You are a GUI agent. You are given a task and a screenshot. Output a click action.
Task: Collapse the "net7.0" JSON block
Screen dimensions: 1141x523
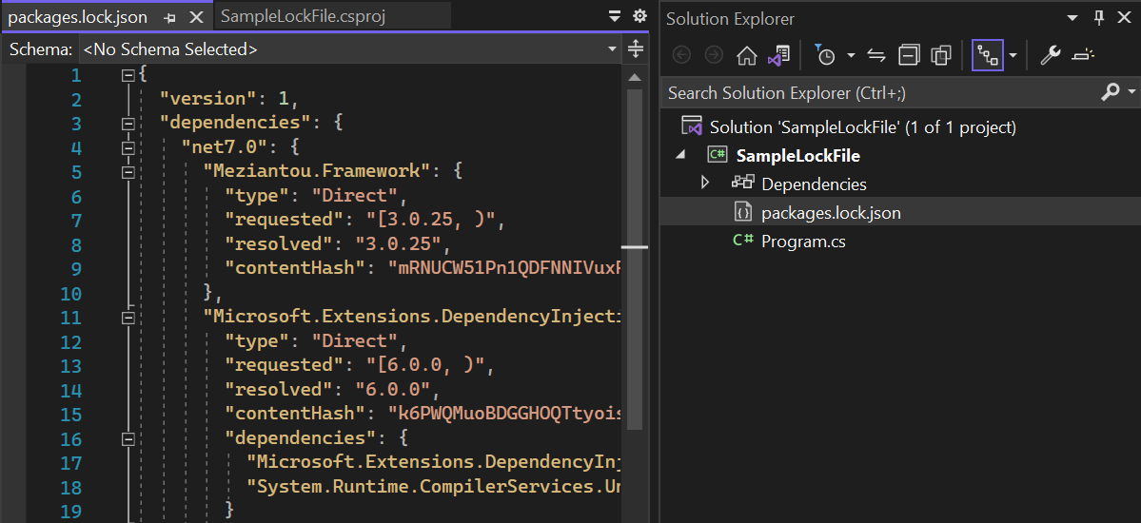(x=128, y=147)
